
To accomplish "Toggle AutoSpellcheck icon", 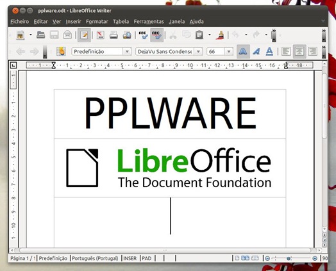I will click(156, 35).
